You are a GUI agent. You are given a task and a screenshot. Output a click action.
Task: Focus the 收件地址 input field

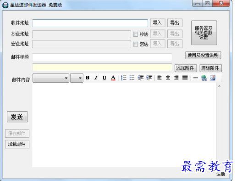point(90,23)
